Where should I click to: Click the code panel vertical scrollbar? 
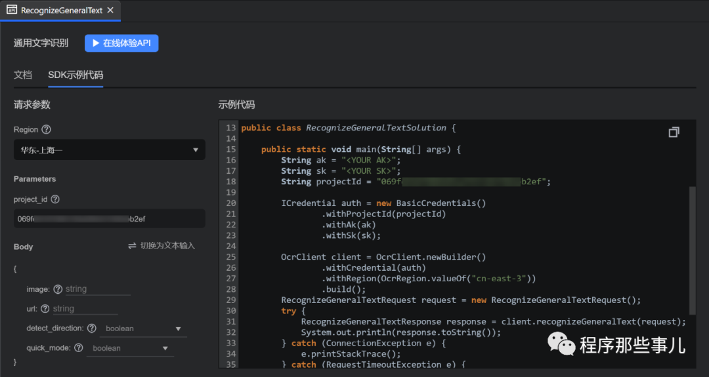pos(692,250)
